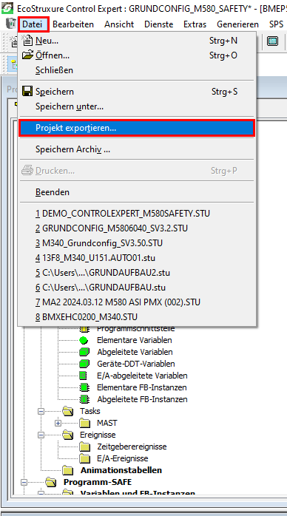
Task: Select Speichern unter... entry
Action: click(x=137, y=106)
